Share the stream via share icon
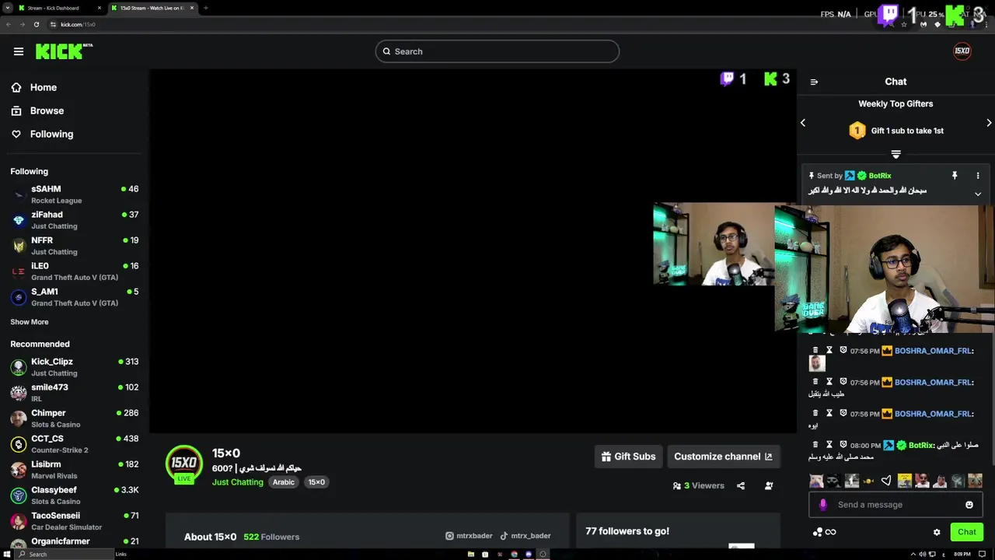 click(741, 486)
